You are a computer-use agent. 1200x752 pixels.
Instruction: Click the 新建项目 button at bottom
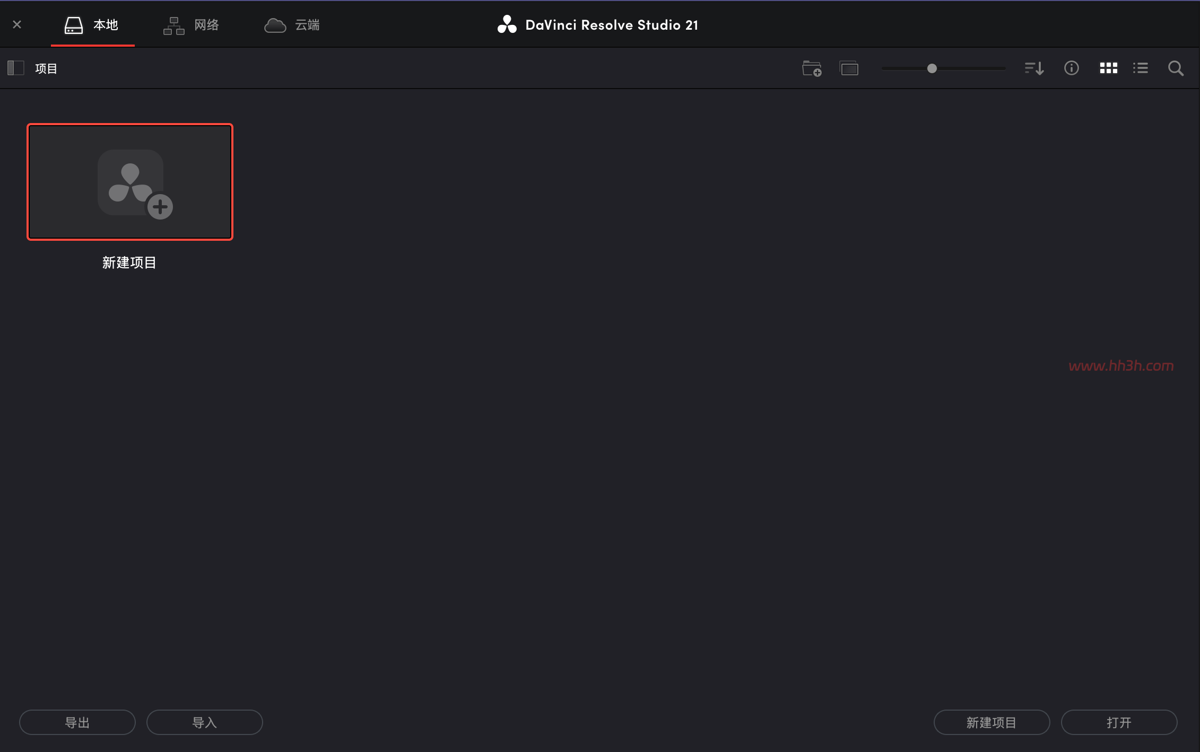click(992, 722)
